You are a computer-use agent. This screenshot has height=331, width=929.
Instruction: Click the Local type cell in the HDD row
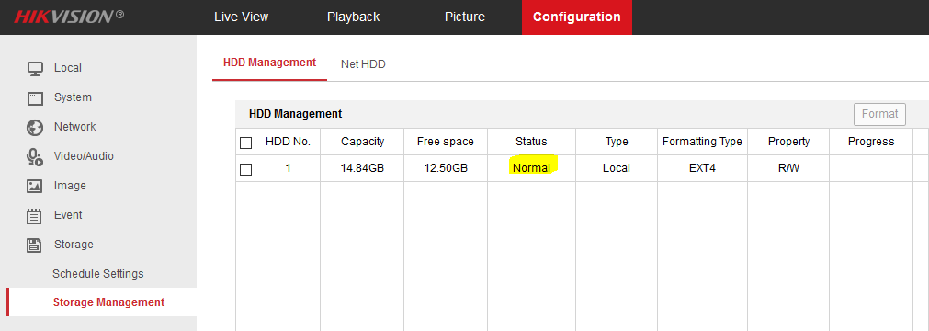617,168
